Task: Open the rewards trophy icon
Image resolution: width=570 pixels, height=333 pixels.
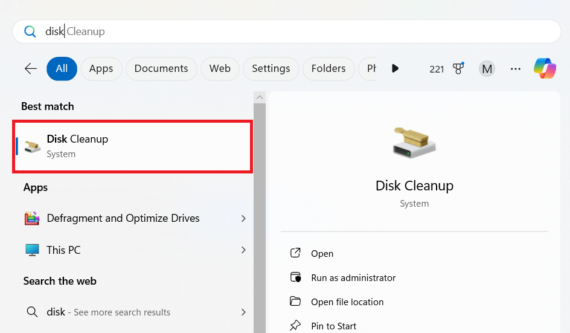Action: tap(458, 68)
